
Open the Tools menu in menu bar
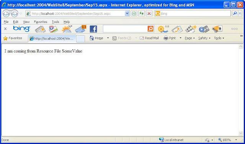[55, 22]
